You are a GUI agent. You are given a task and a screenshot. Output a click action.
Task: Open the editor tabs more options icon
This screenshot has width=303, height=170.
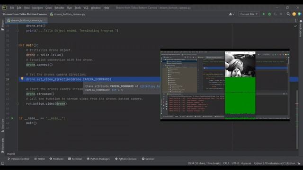(295, 20)
